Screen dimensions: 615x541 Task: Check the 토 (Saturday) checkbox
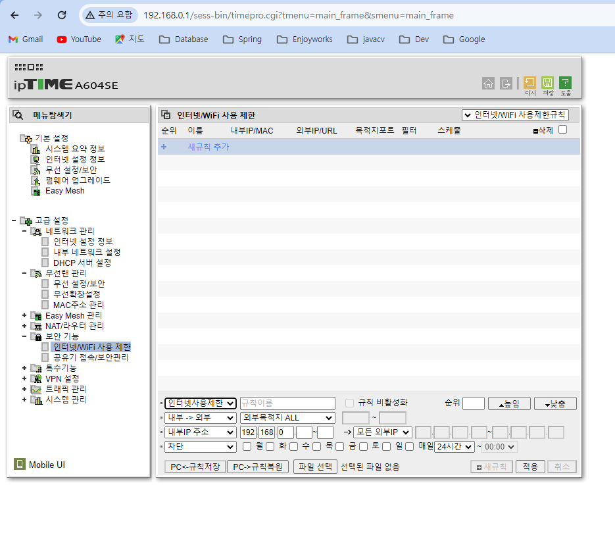point(364,446)
